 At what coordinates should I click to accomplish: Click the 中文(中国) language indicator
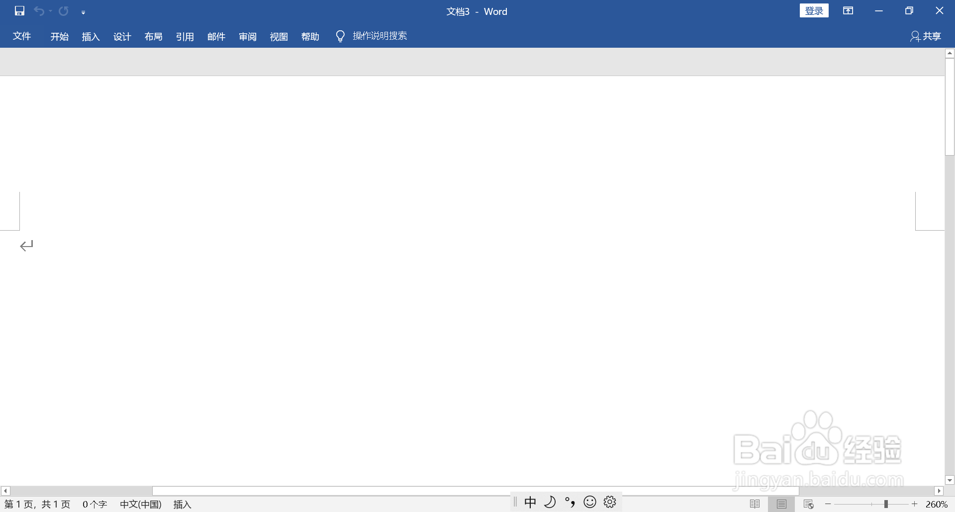[x=141, y=504]
